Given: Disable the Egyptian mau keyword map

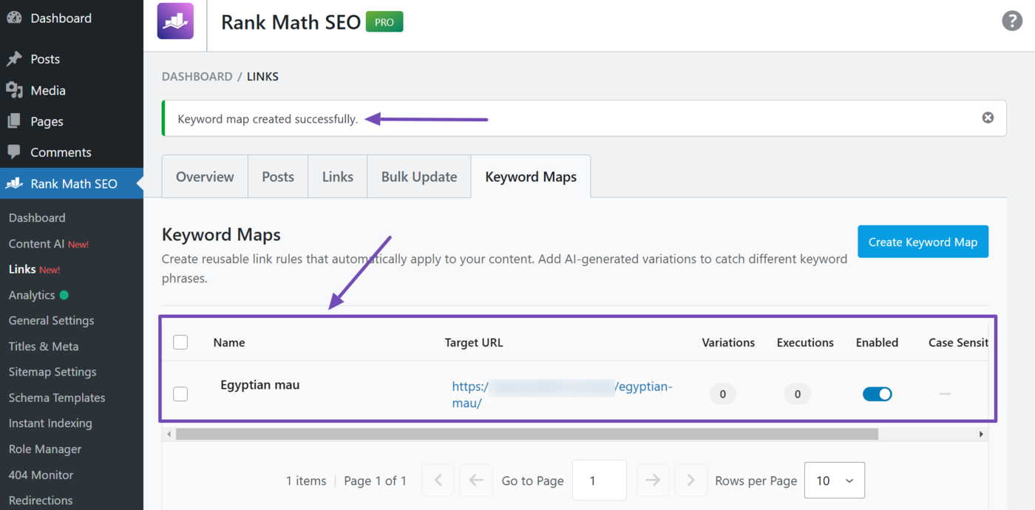Looking at the screenshot, I should point(877,394).
